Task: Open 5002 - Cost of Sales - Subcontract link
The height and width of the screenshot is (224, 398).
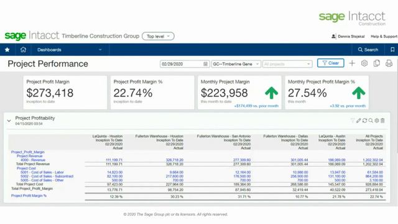Action: pos(47,176)
